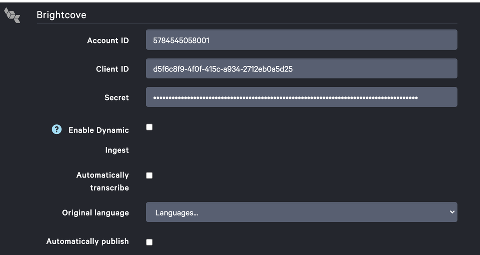
Task: Click the Account ID label
Action: pos(108,41)
